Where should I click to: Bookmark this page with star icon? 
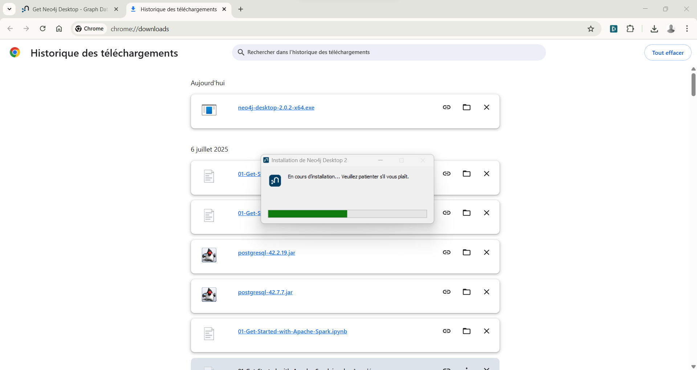(591, 29)
